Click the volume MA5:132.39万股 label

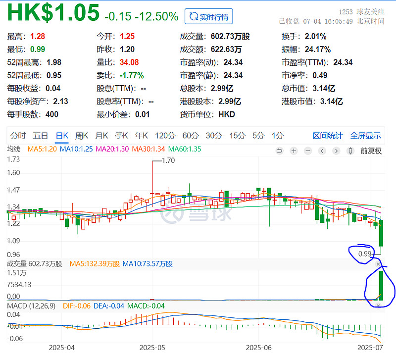click(x=95, y=264)
